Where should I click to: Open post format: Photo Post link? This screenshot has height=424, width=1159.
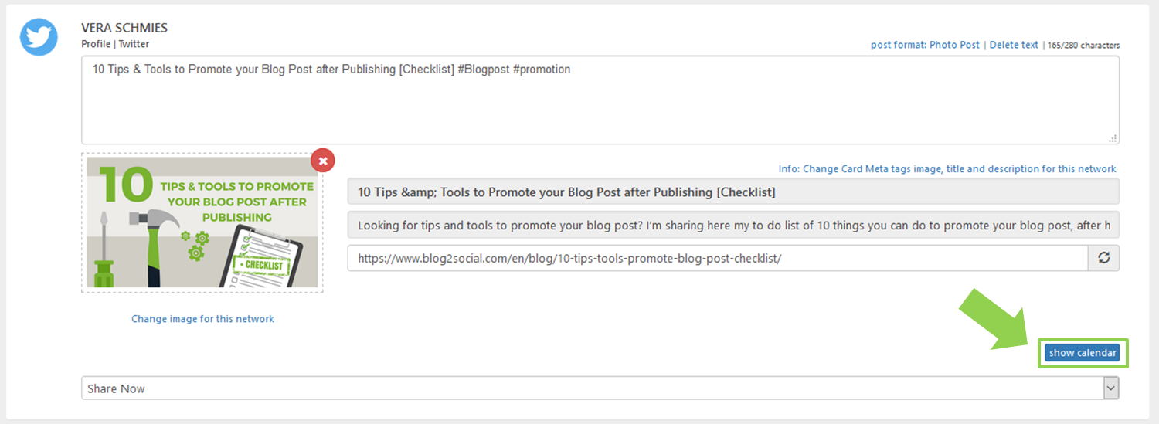point(925,45)
